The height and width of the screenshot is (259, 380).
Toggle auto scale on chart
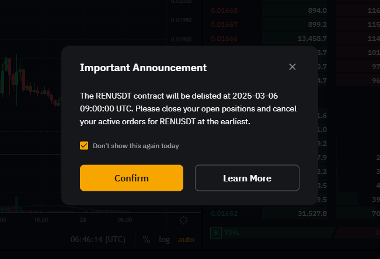point(186,240)
